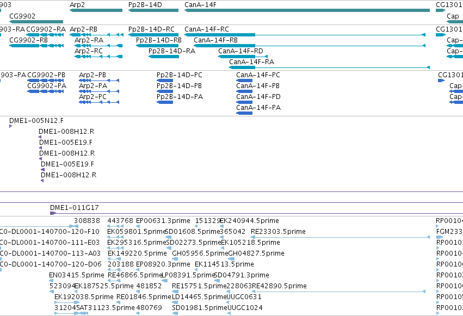Click the CanA-14F-RA transcript label
This screenshot has height=316, width=463.
tap(251, 61)
